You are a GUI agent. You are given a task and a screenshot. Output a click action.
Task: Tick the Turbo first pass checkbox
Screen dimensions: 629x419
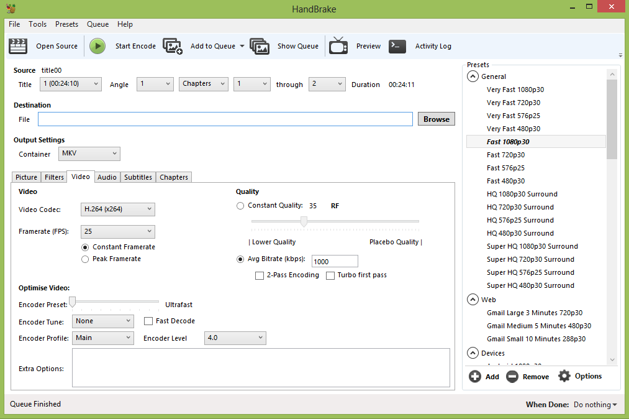tap(330, 275)
